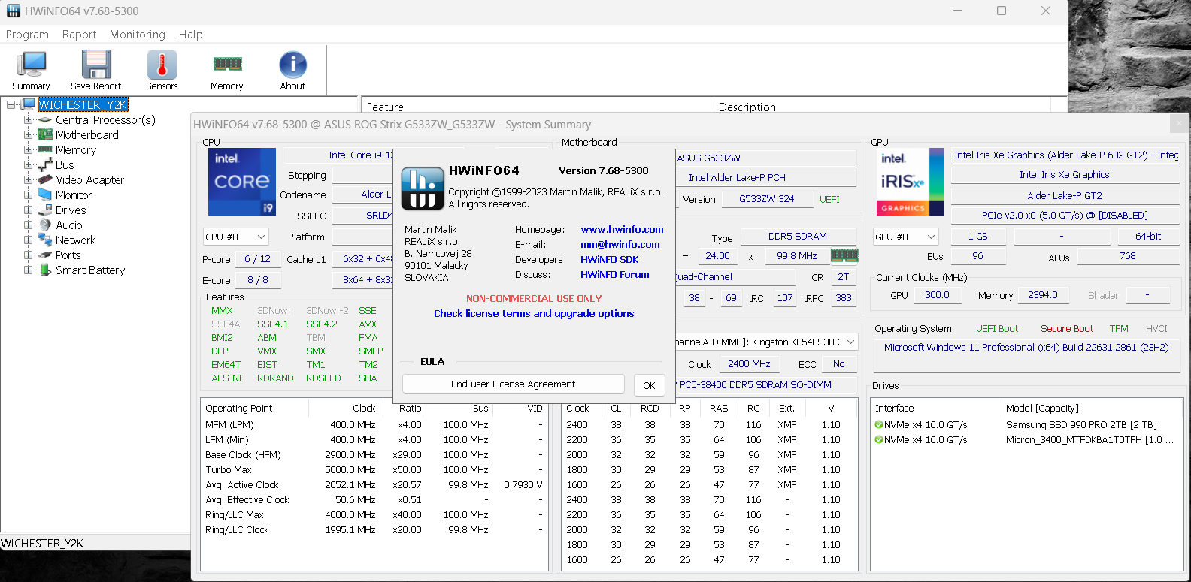The width and height of the screenshot is (1191, 582).
Task: Click green status icon of Micron drive
Action: pos(879,439)
